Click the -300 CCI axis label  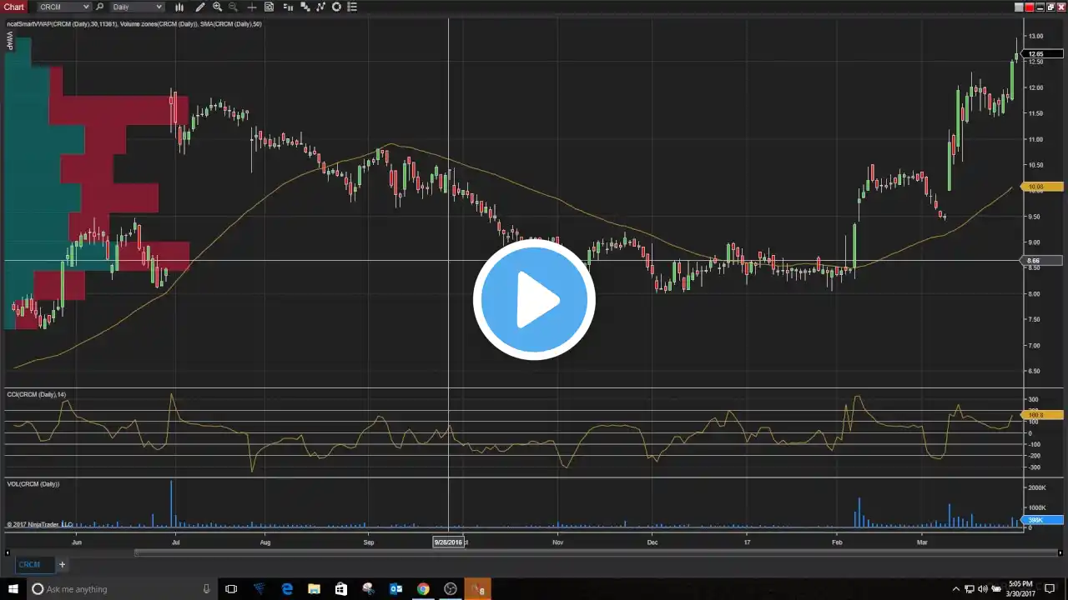[x=1034, y=467]
